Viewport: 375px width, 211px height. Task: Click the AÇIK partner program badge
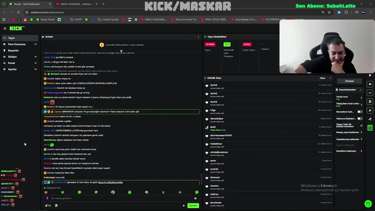227,45
